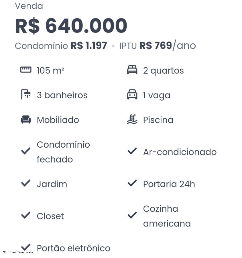Select the R$ 640.000 price text
This screenshot has width=242, height=258.
click(x=71, y=26)
